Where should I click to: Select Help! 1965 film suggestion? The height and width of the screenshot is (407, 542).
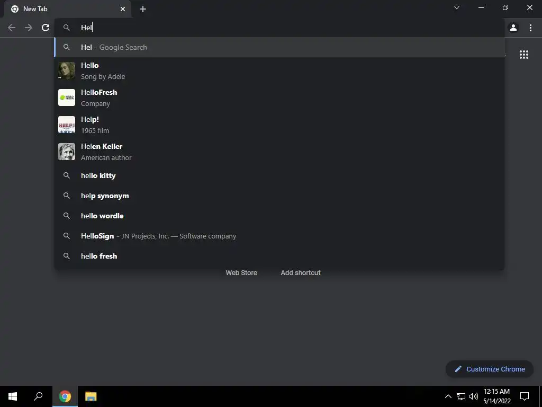pyautogui.click(x=279, y=125)
